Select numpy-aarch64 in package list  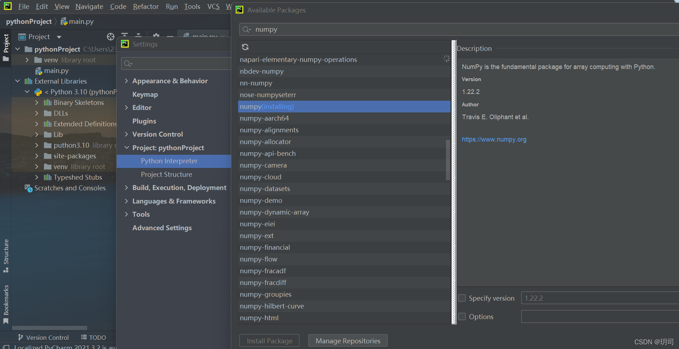point(344,118)
